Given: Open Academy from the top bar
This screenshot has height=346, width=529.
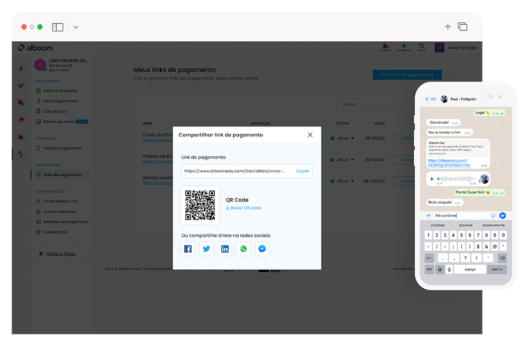Looking at the screenshot, I should [x=404, y=48].
